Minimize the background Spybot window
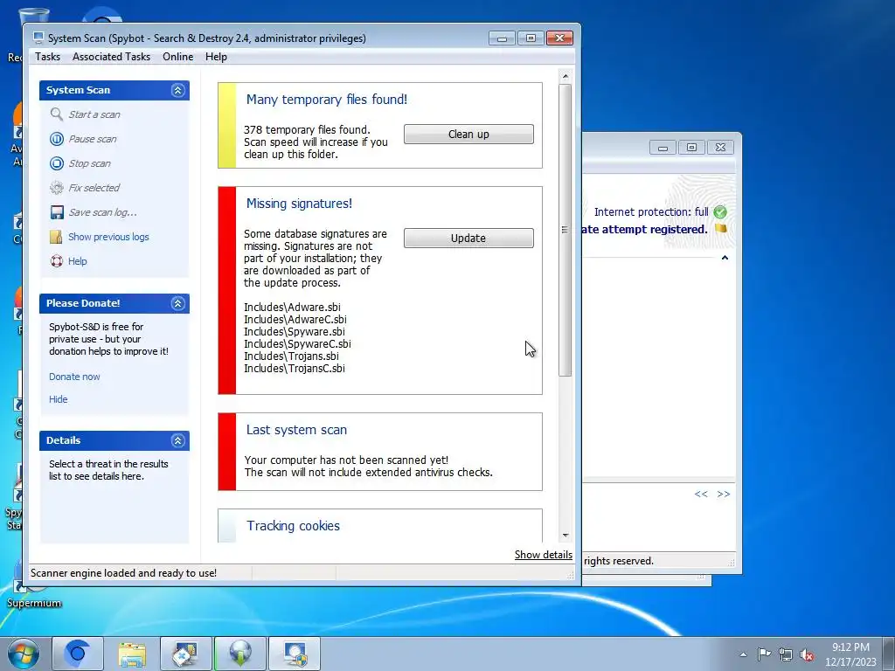This screenshot has height=671, width=895. pyautogui.click(x=663, y=147)
